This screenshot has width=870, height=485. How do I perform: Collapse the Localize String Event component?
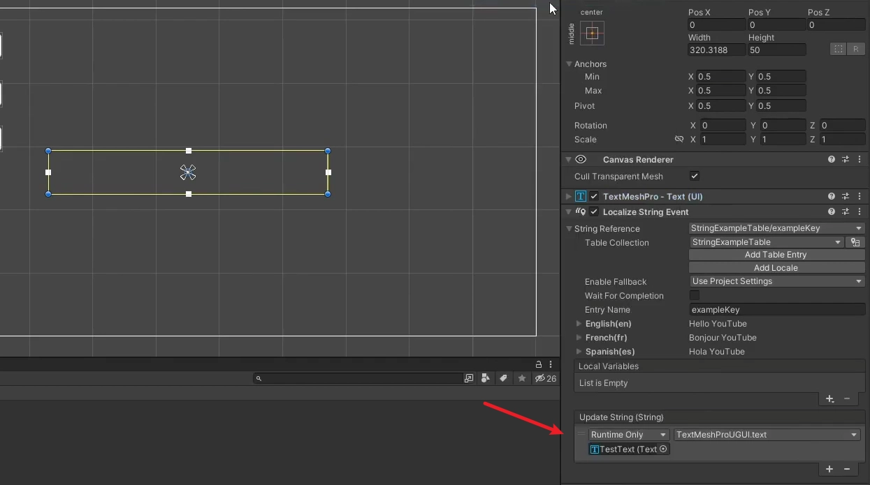(x=569, y=212)
